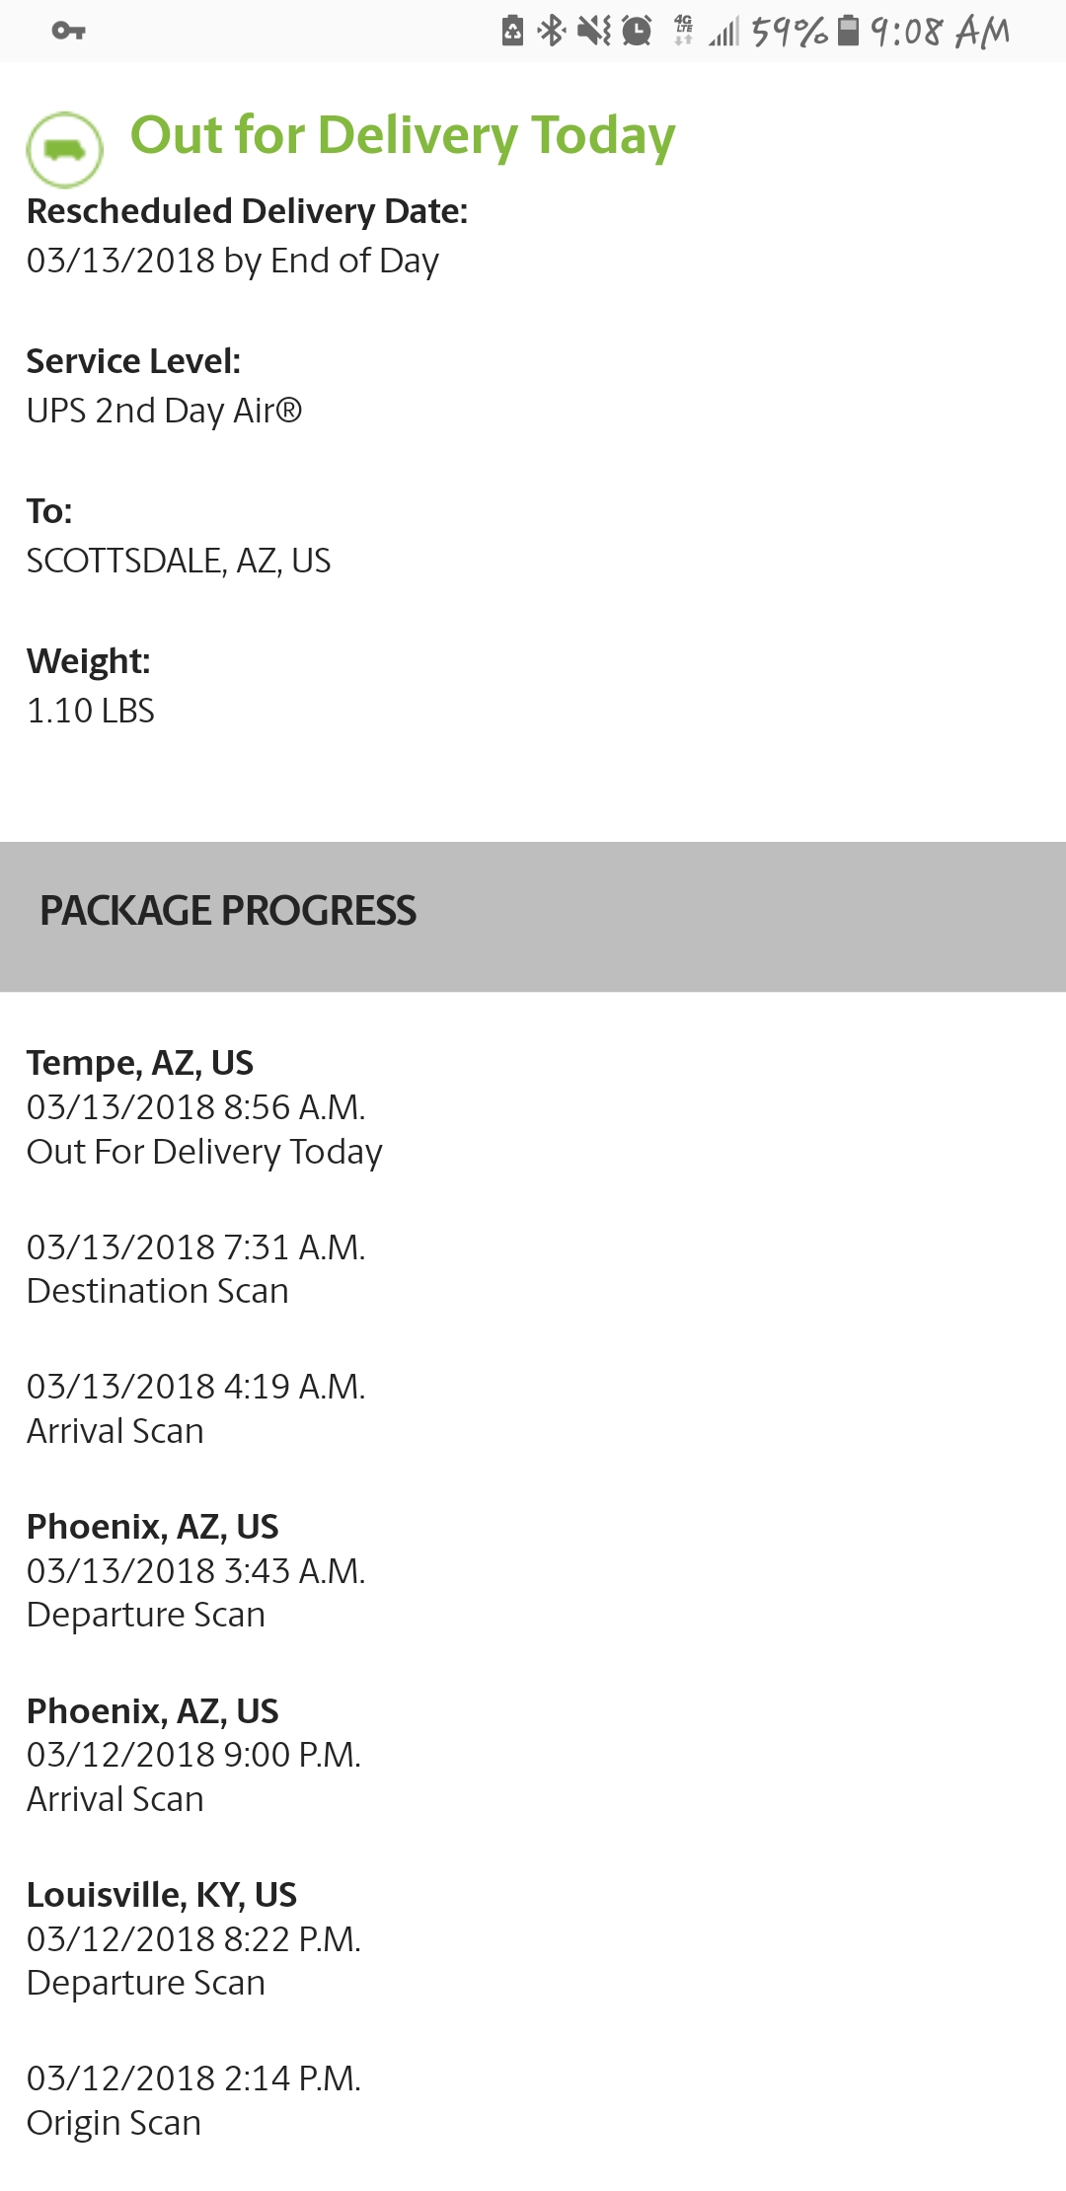1066x2191 pixels.
Task: Tap the 4G LTE network icon
Action: point(683,32)
